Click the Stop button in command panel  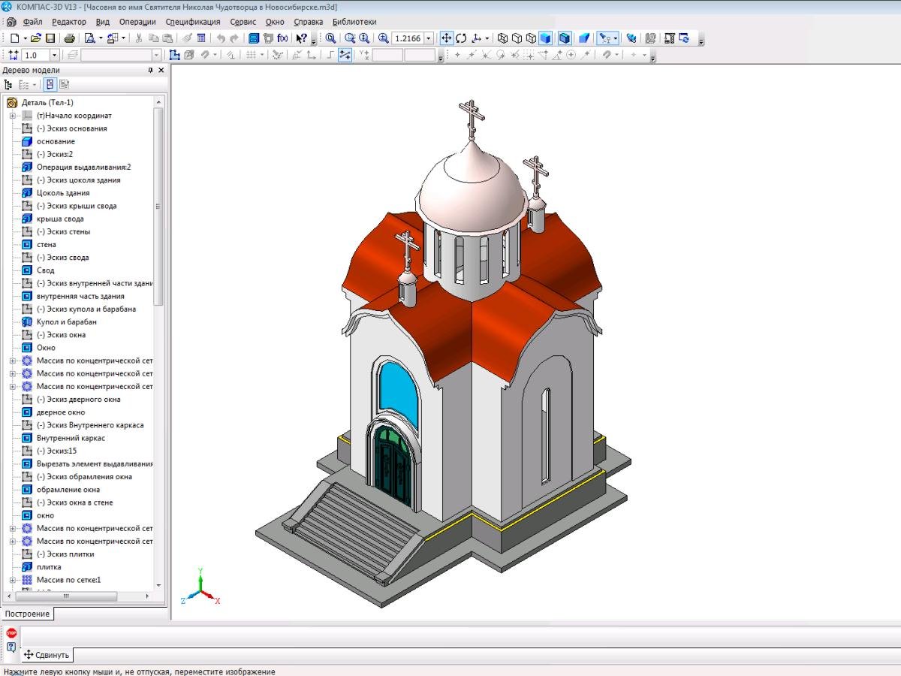(x=11, y=633)
